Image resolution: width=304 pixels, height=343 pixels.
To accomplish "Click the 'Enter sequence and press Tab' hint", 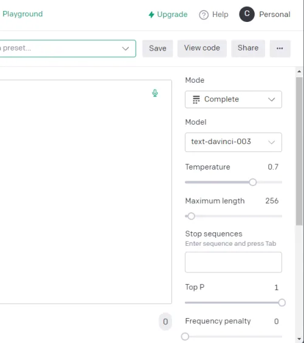I will click(x=230, y=243).
